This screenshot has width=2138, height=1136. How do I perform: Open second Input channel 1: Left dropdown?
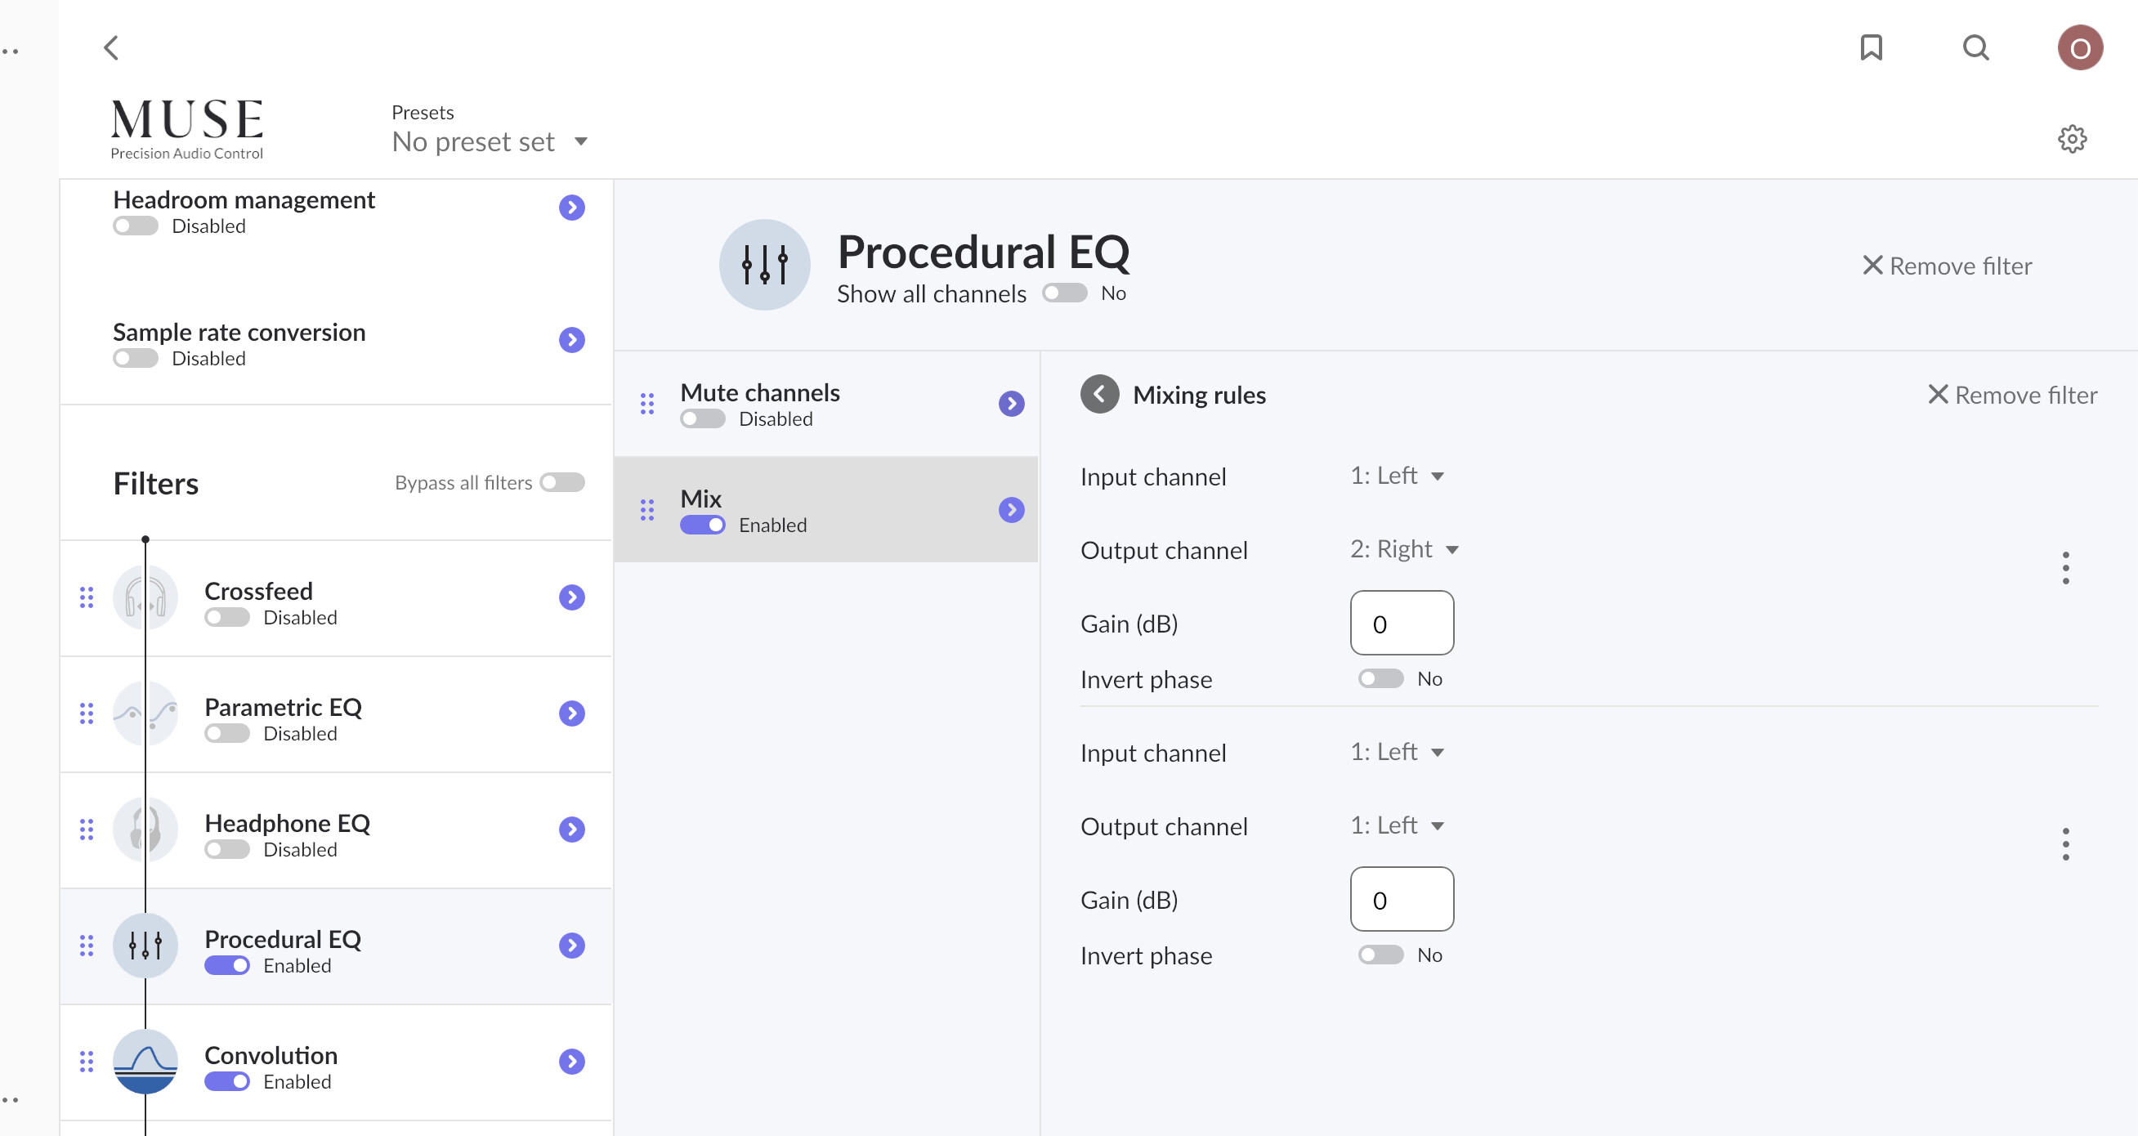pos(1397,752)
